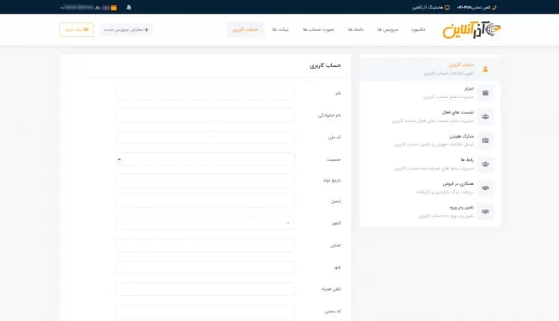Open the Tickets (تیکت ها) menu item

[280, 29]
